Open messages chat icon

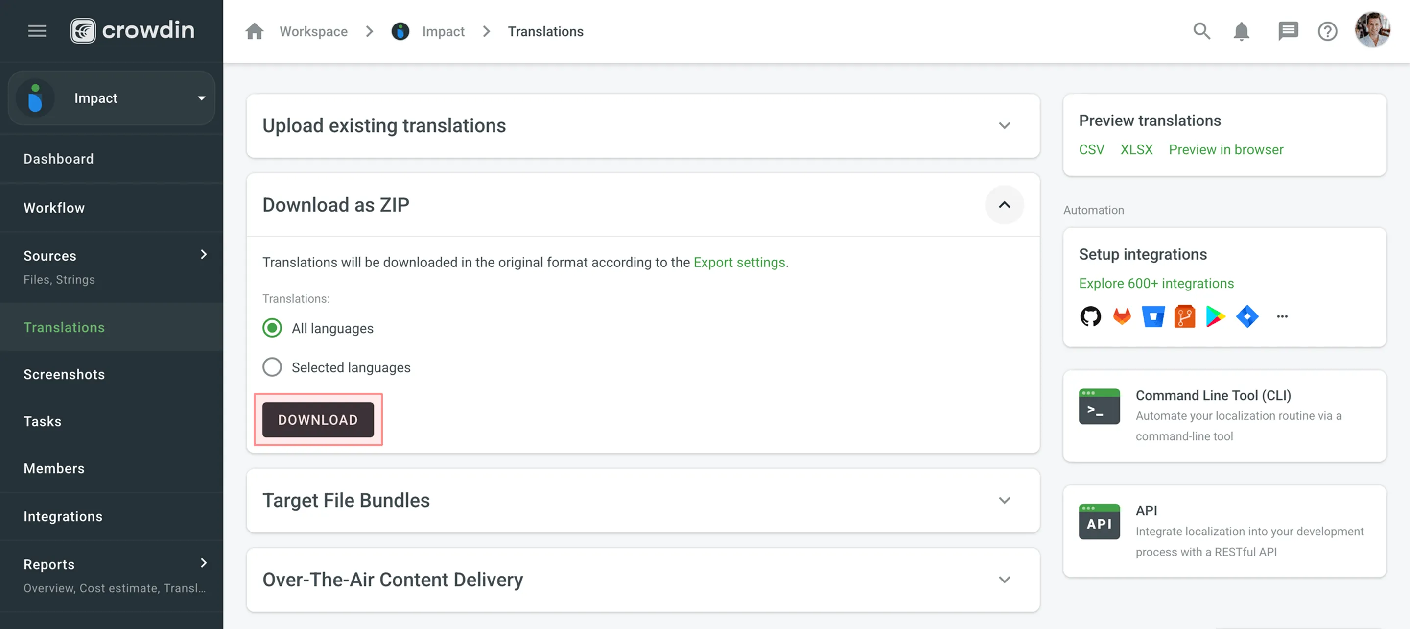(1288, 31)
